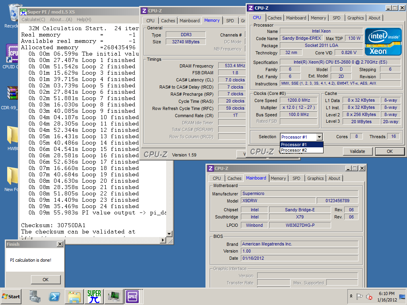Viewport: 407px width, 305px height.
Task: Click Super PI horizontal scrollbar right arrow
Action: tap(163, 240)
